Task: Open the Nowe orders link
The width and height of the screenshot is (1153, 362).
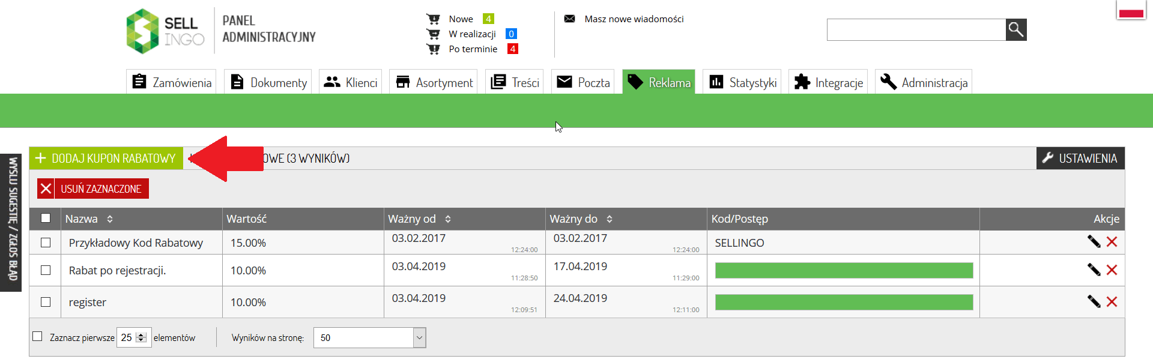Action: tap(461, 19)
